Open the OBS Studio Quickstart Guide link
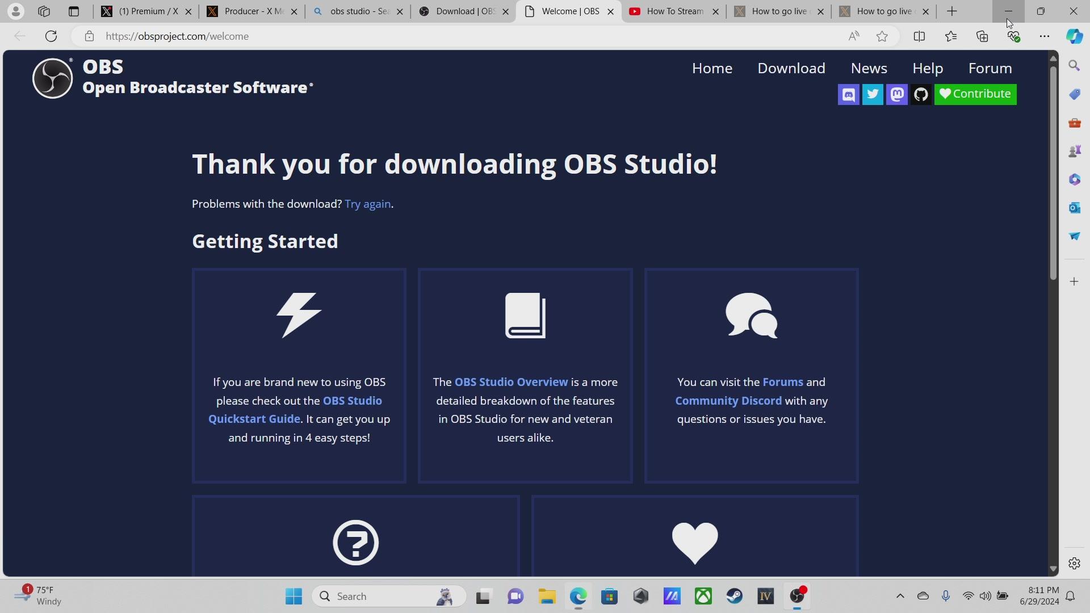This screenshot has width=1090, height=613. [x=295, y=410]
